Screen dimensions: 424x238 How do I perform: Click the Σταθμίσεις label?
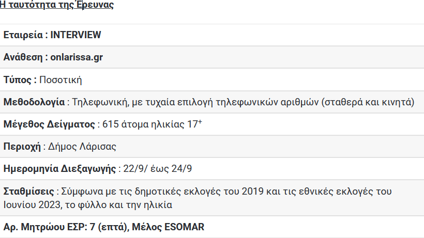(x=28, y=192)
